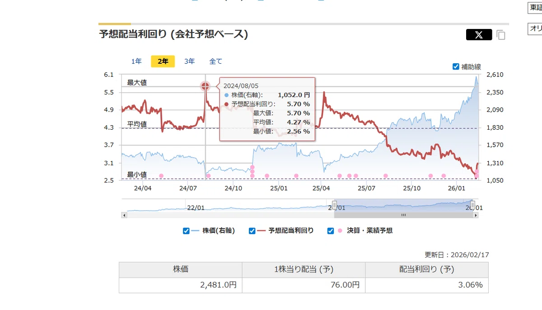
Task: Click the 予想配当利回り legend label
Action: 291,231
